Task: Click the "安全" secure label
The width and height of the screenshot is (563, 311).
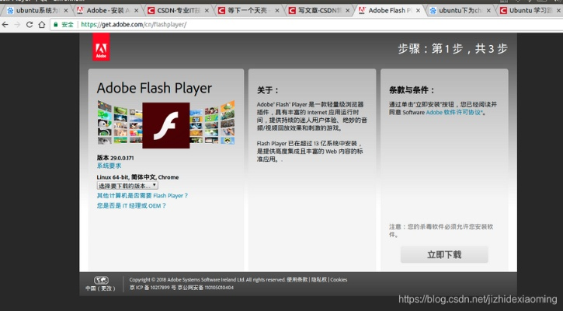Action: 68,24
